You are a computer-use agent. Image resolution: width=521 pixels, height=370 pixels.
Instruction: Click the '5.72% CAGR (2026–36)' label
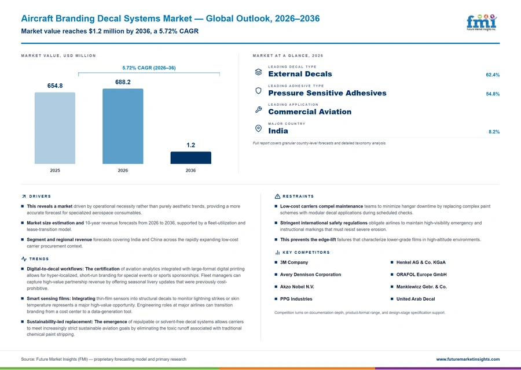(x=149, y=68)
